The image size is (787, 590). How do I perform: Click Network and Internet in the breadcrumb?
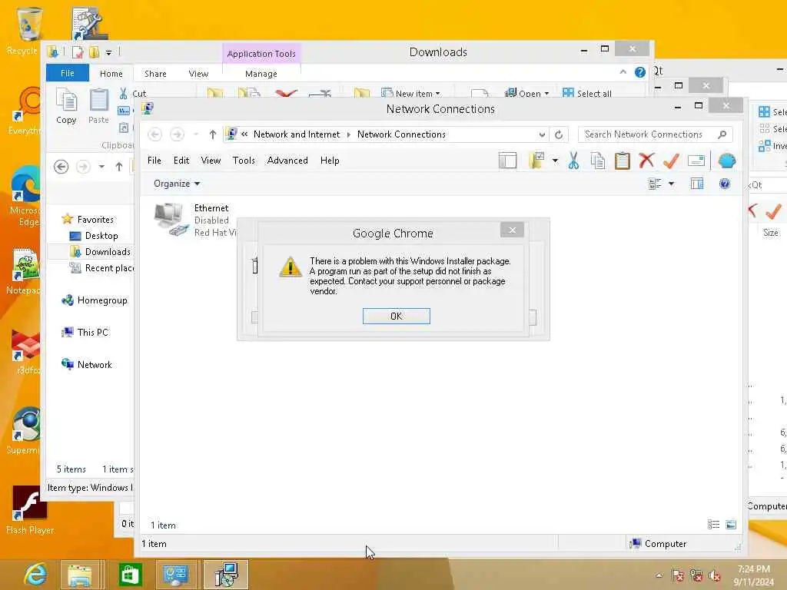click(x=297, y=134)
